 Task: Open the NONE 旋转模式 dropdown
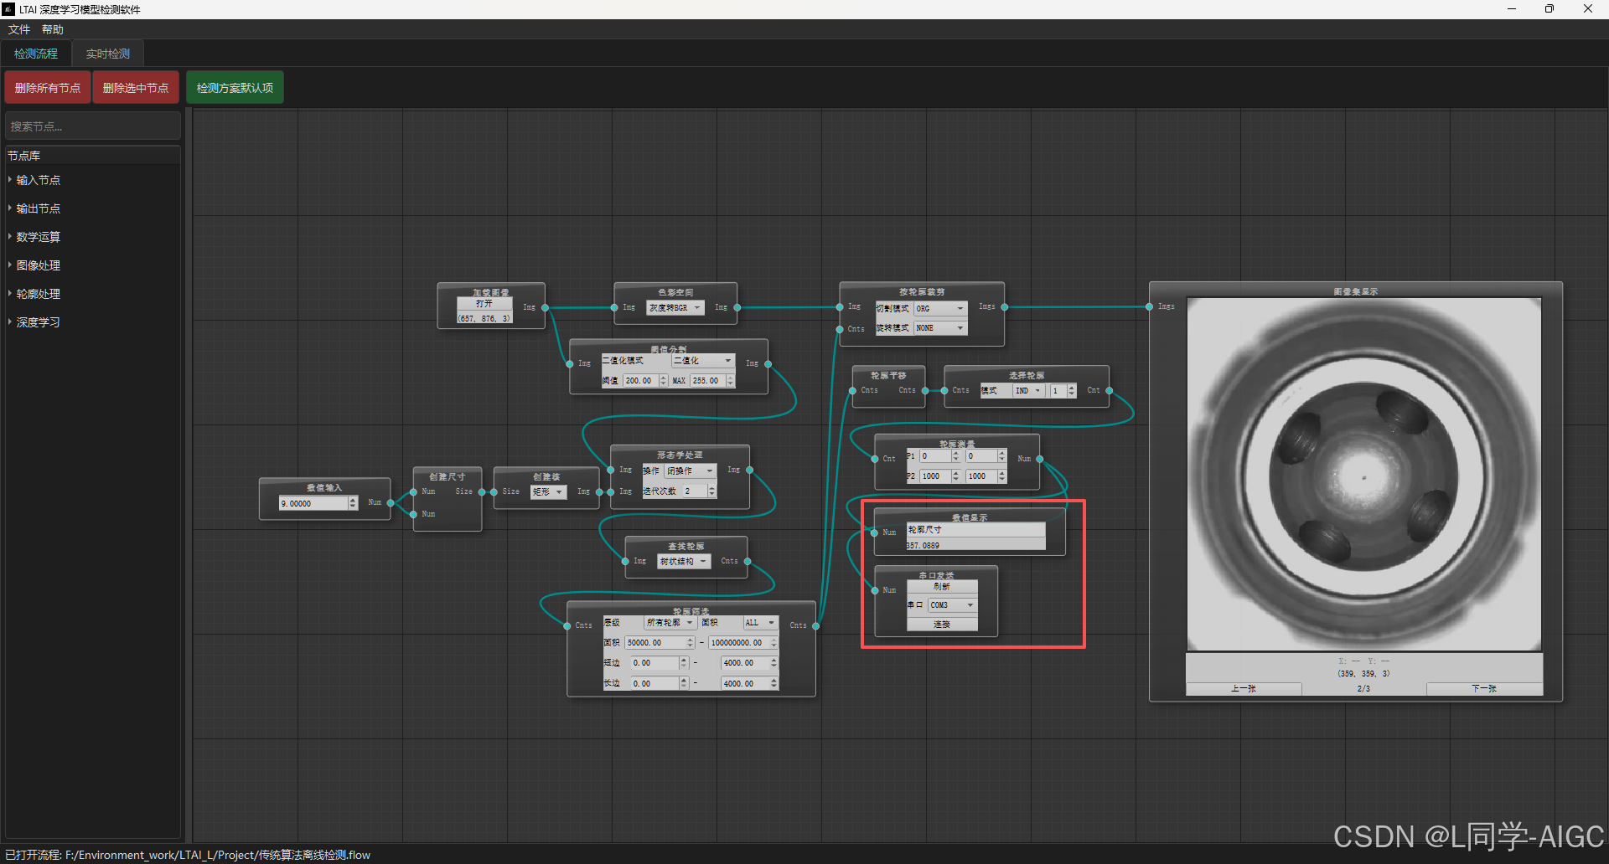940,328
